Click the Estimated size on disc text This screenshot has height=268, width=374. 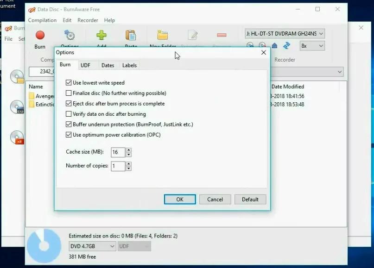tap(123, 236)
